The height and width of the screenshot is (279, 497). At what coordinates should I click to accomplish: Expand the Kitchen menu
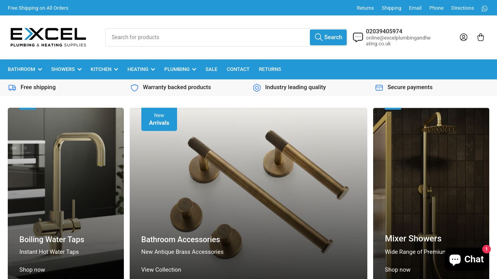click(x=104, y=69)
